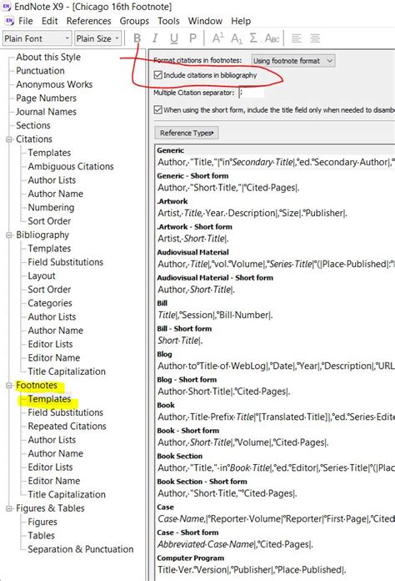Uncheck Include citations in bibliography
The image size is (395, 581).
coord(158,75)
